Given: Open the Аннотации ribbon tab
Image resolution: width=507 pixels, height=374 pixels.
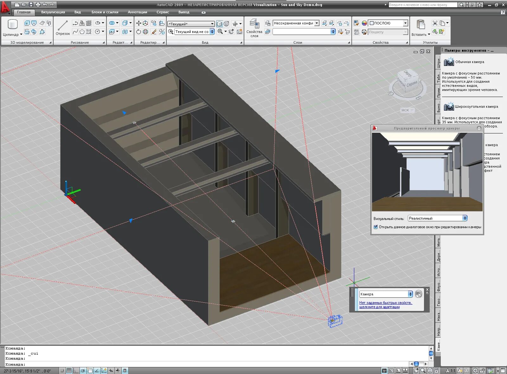Looking at the screenshot, I should coord(137,12).
